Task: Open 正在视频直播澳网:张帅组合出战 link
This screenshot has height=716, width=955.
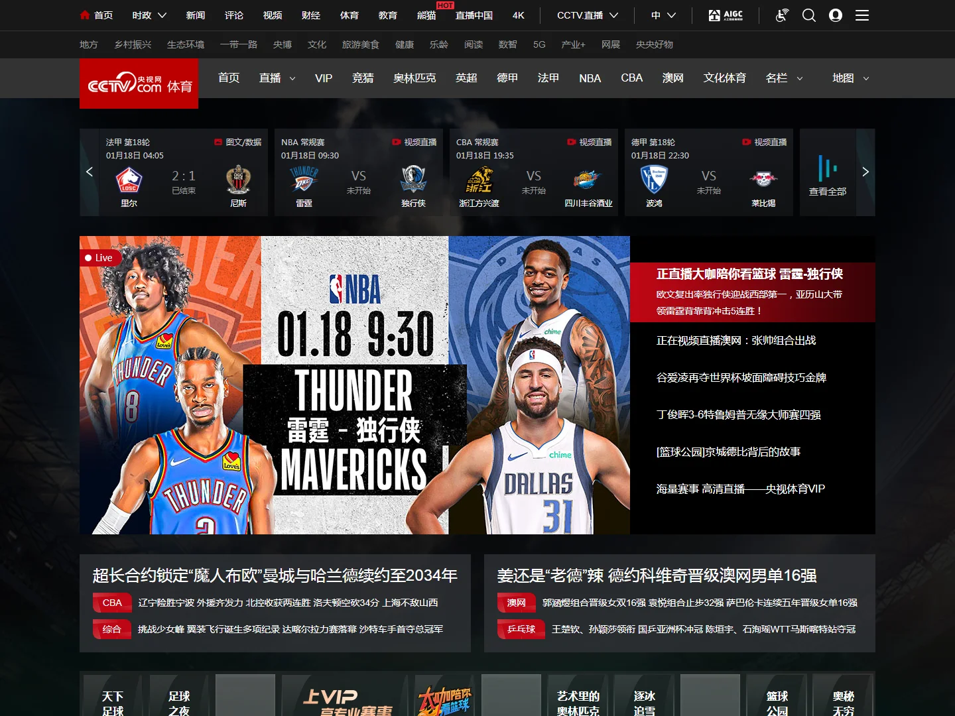Action: (x=736, y=340)
